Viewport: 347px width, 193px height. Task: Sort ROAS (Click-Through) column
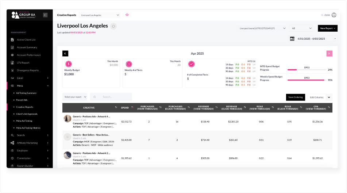point(301,107)
